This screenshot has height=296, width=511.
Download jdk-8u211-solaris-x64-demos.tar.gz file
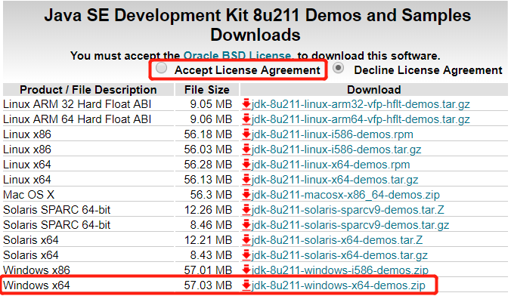339,255
